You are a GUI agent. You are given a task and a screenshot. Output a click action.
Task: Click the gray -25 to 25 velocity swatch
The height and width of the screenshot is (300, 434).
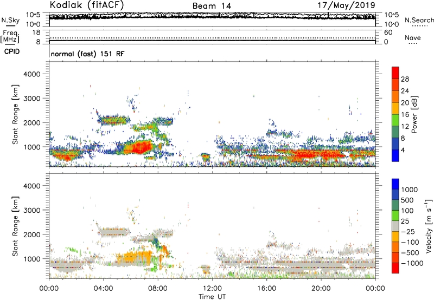pos(395,226)
